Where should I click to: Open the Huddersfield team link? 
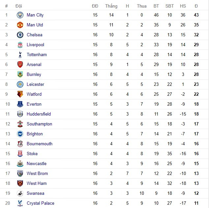[x=39, y=114]
